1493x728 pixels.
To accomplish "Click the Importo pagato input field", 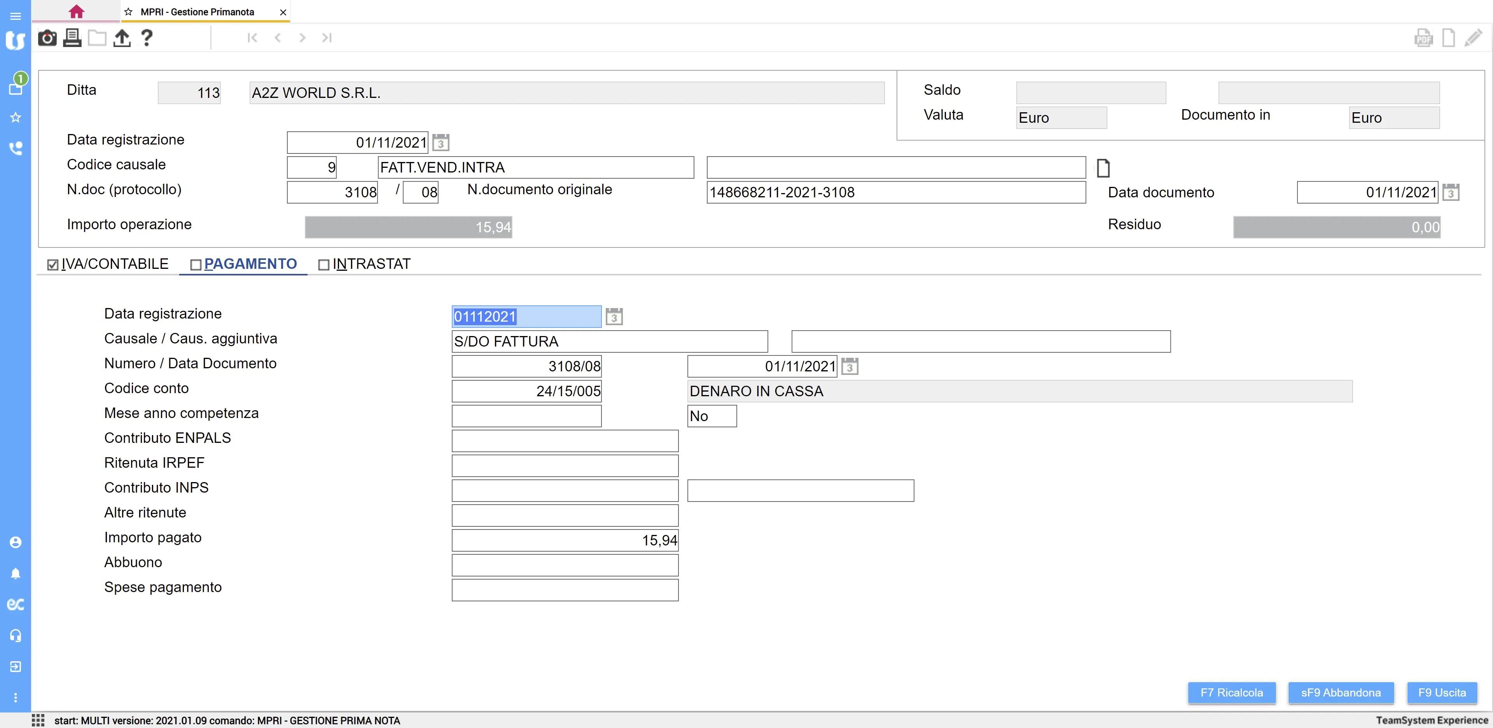I will point(565,540).
